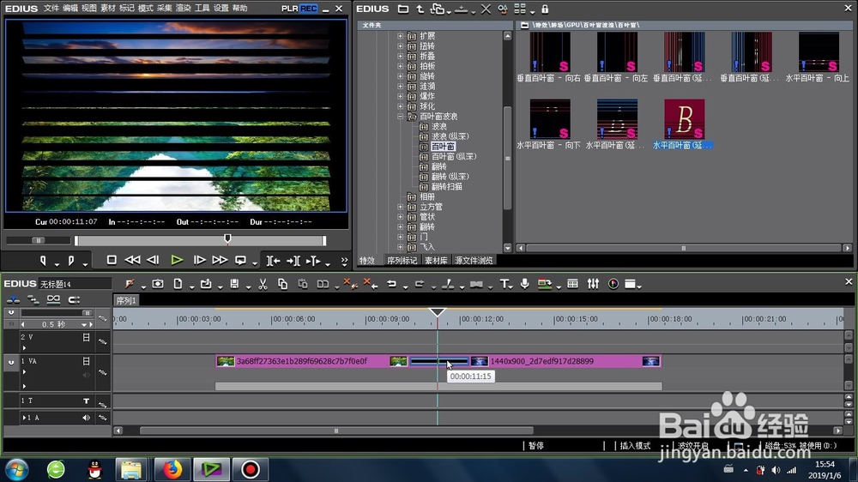This screenshot has width=858, height=482.
Task: Step forward one frame in the player
Action: (x=200, y=261)
